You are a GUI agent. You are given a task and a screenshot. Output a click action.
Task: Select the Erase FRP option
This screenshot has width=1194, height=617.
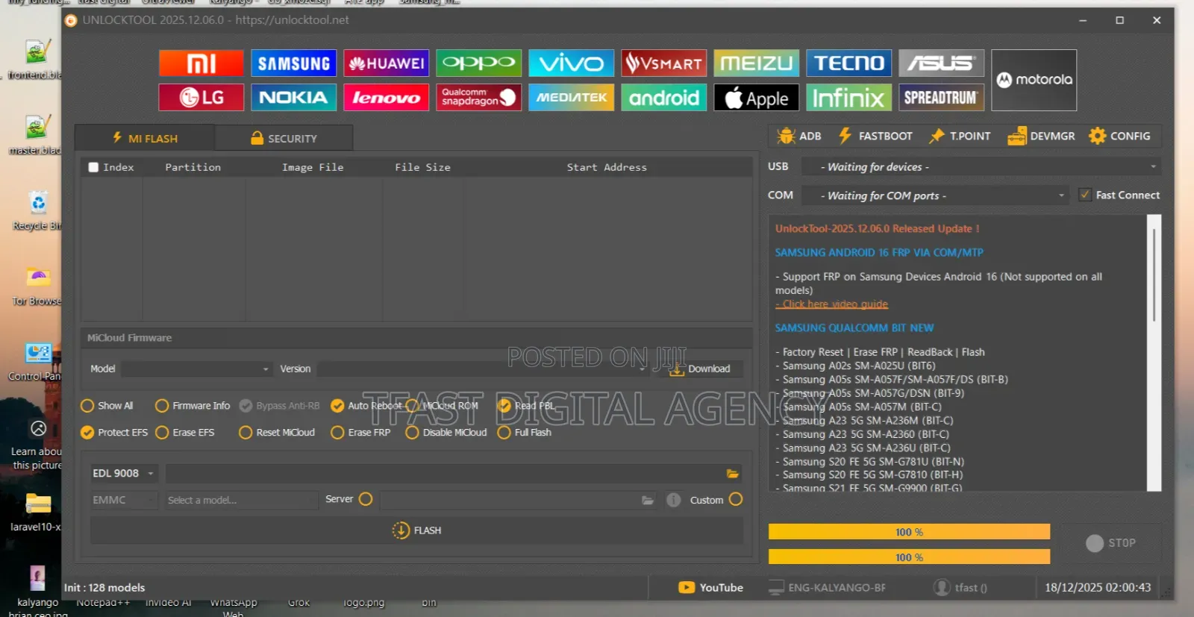point(360,433)
